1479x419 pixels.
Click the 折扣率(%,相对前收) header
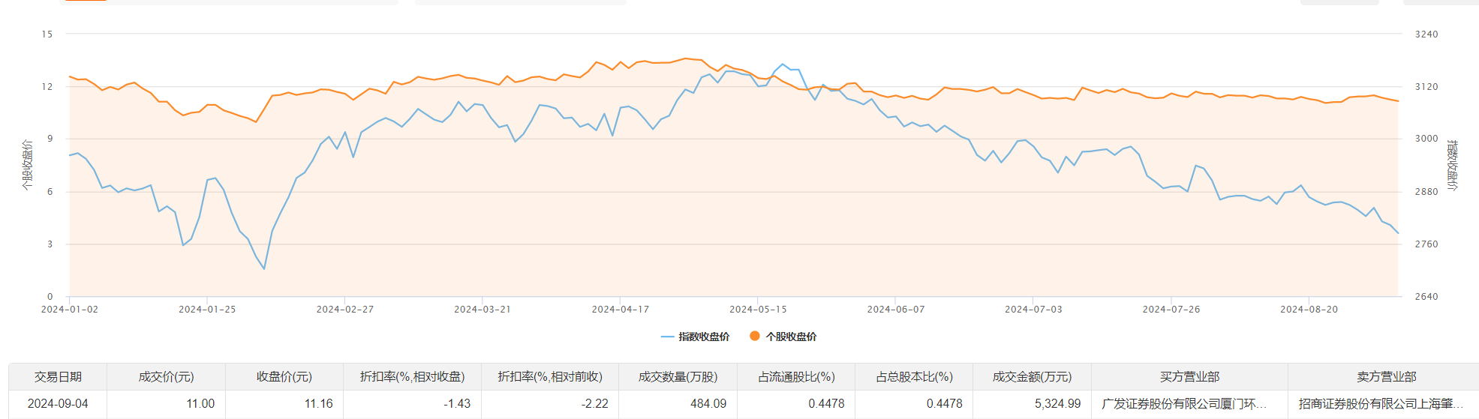pos(550,376)
